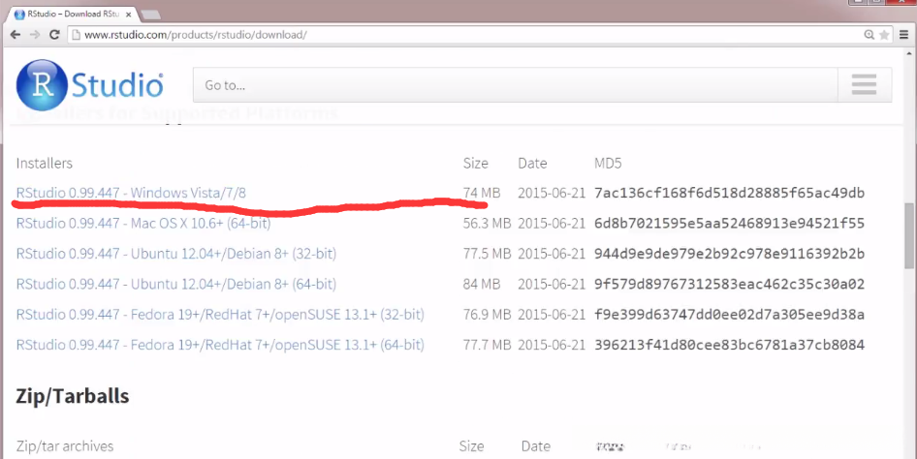
Task: Click the MD5 hash 944d9e9d…
Action: pyautogui.click(x=729, y=254)
